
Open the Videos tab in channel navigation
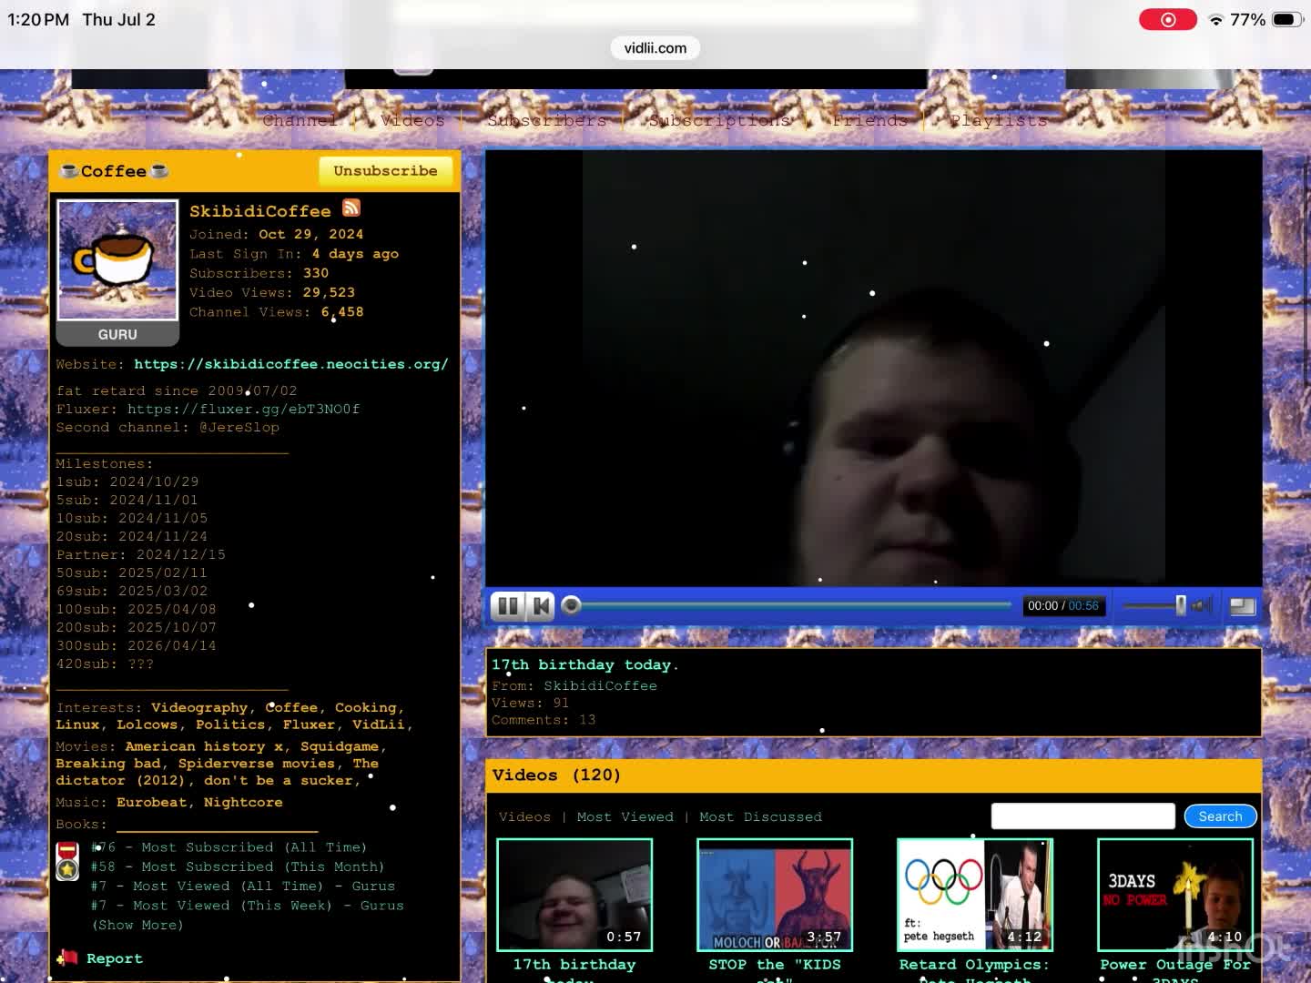pos(412,120)
